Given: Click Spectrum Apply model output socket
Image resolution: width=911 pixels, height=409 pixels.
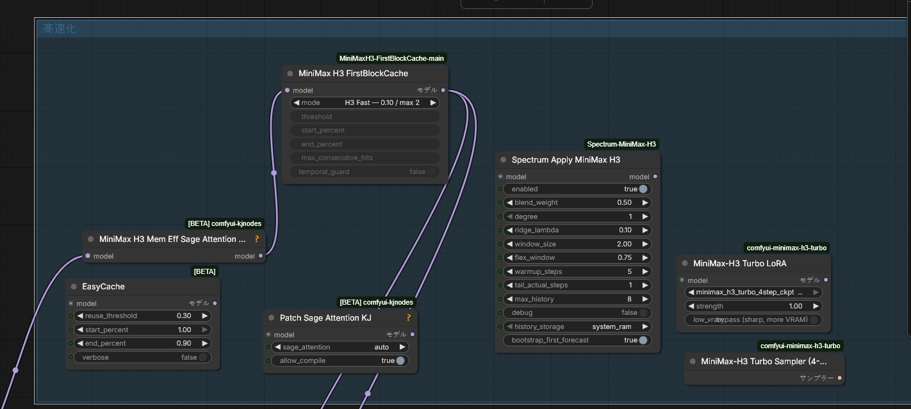Looking at the screenshot, I should [x=655, y=177].
